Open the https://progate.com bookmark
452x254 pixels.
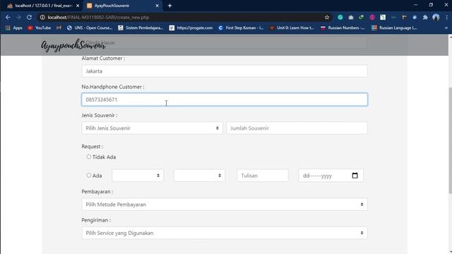point(191,28)
